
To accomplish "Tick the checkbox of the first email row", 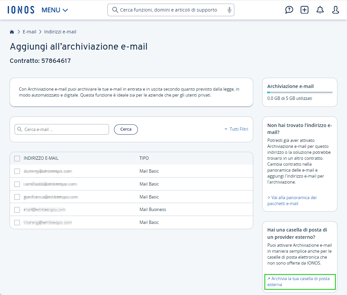I will click(17, 171).
